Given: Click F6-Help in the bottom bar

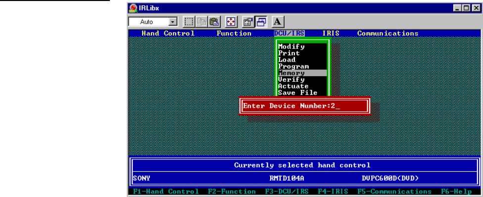Looking at the screenshot, I should (x=456, y=192).
